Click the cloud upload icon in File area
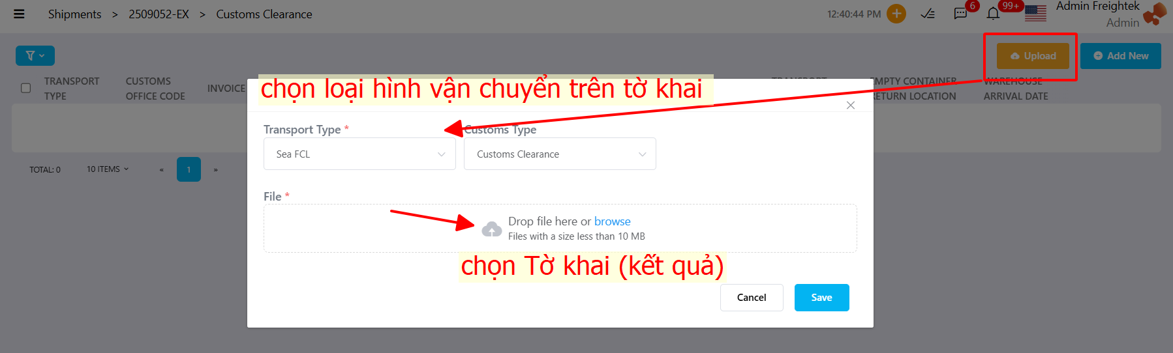Screen dimensions: 1173x353 click(x=492, y=229)
